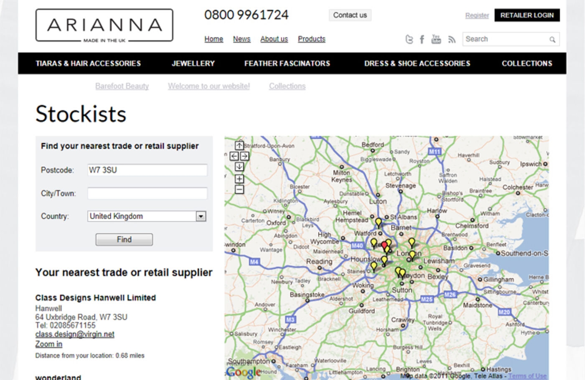This screenshot has height=380, width=585.
Task: Click the Zoom in link under supplier
Action: (x=48, y=344)
